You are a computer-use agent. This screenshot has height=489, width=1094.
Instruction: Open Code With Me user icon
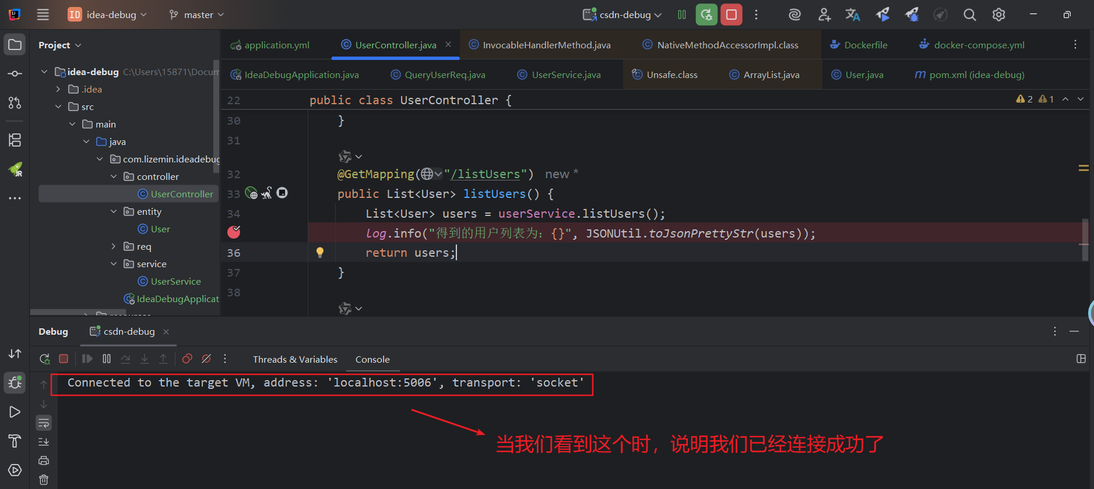(824, 15)
